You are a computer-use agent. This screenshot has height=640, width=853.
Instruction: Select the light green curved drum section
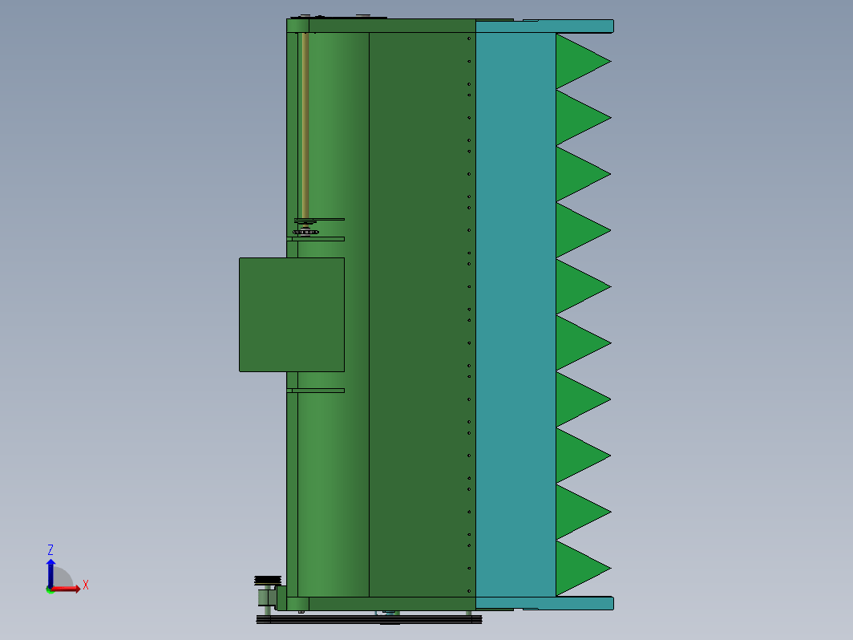333,314
